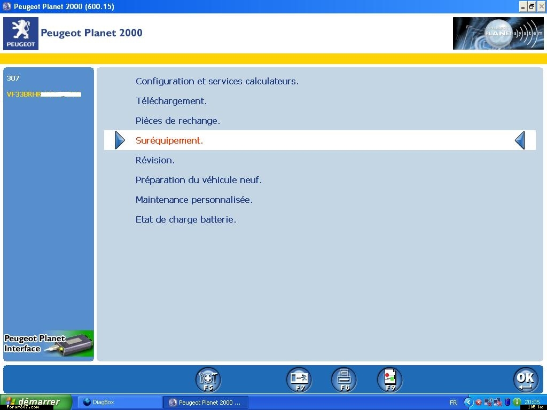Viewport: 547px width, 410px height.
Task: Open Pièces de rechange option
Action: pyautogui.click(x=178, y=121)
